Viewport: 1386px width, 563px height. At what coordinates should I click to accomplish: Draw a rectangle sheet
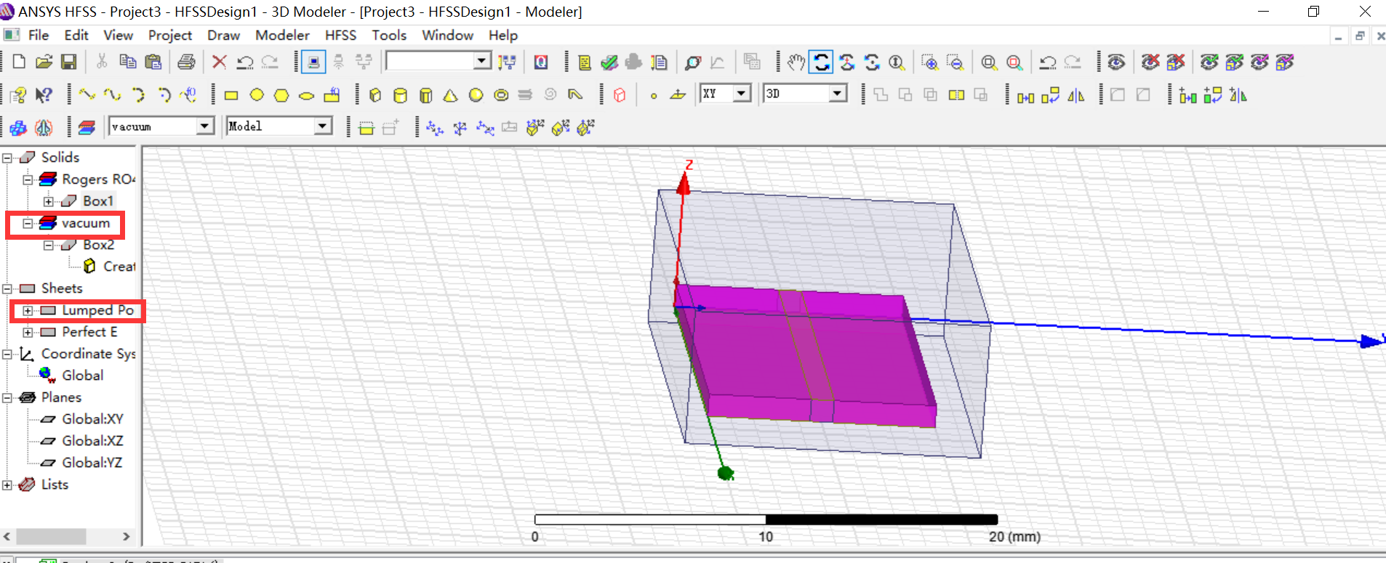231,95
